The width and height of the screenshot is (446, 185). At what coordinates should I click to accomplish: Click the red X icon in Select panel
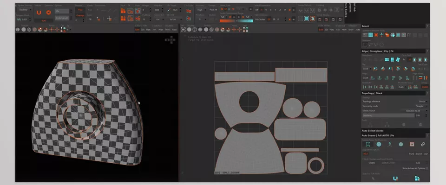coord(376,35)
